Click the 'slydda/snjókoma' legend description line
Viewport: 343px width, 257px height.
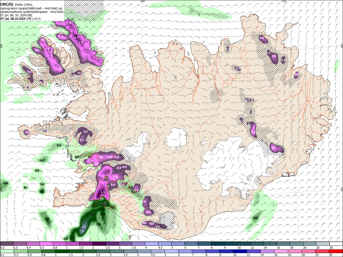[x=32, y=12]
